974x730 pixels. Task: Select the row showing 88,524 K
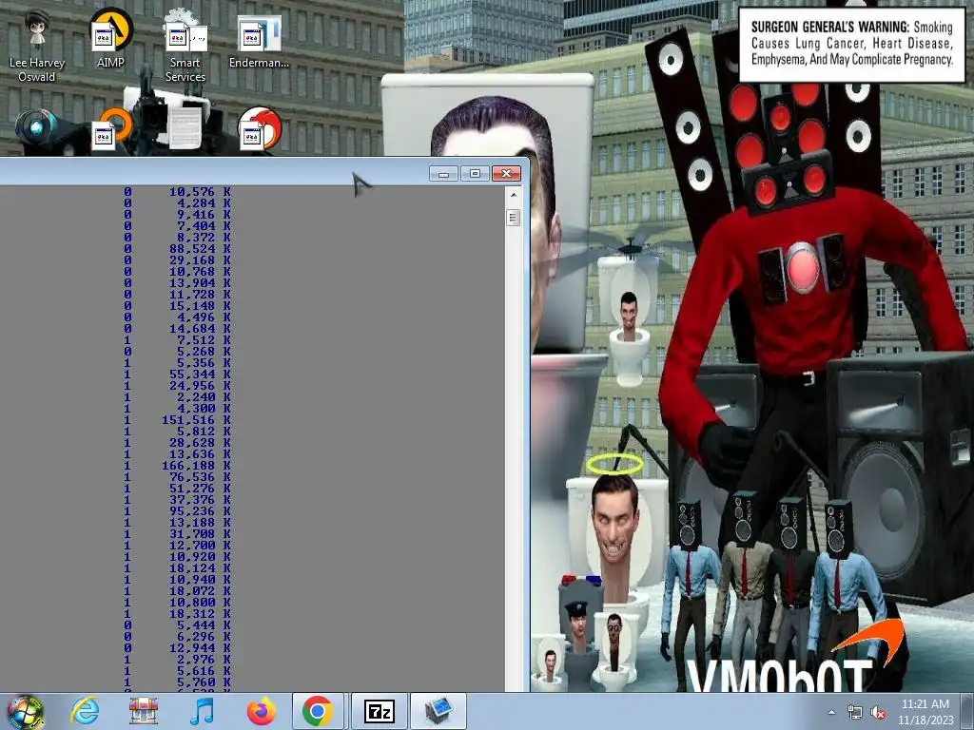click(177, 249)
